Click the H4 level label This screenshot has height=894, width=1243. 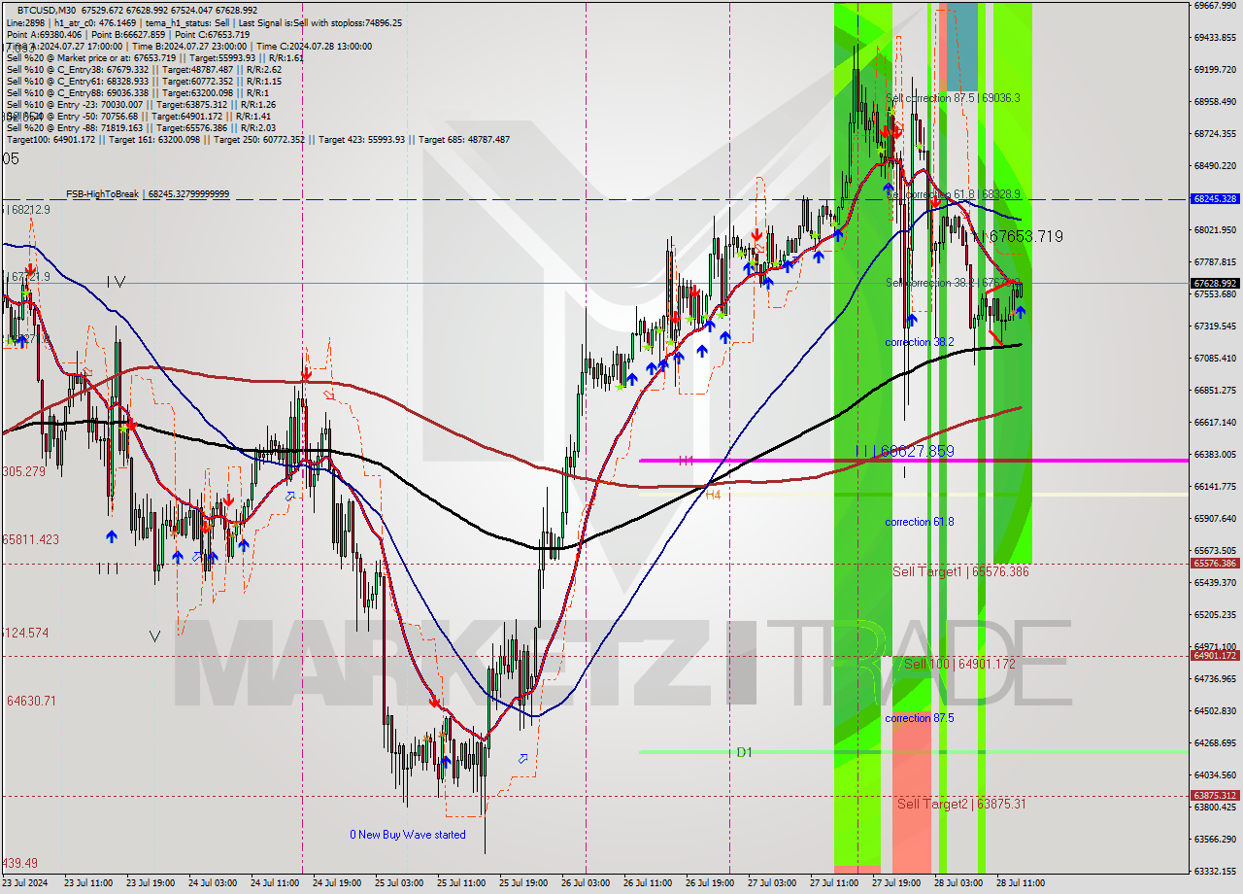(713, 495)
